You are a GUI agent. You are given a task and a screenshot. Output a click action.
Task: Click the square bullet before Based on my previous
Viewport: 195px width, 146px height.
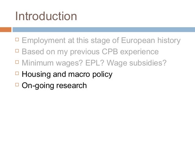(x=17, y=51)
